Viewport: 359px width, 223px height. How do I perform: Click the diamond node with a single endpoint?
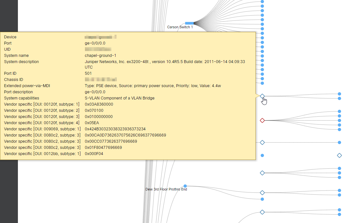(x=262, y=142)
